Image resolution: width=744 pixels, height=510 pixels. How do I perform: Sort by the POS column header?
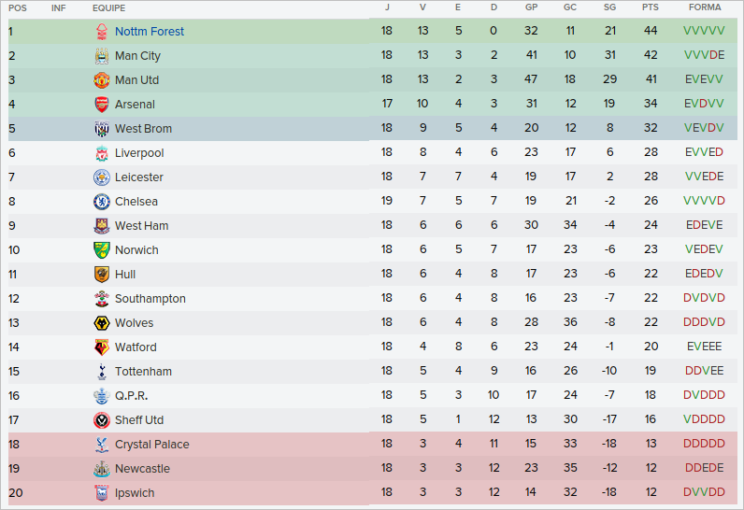[18, 7]
